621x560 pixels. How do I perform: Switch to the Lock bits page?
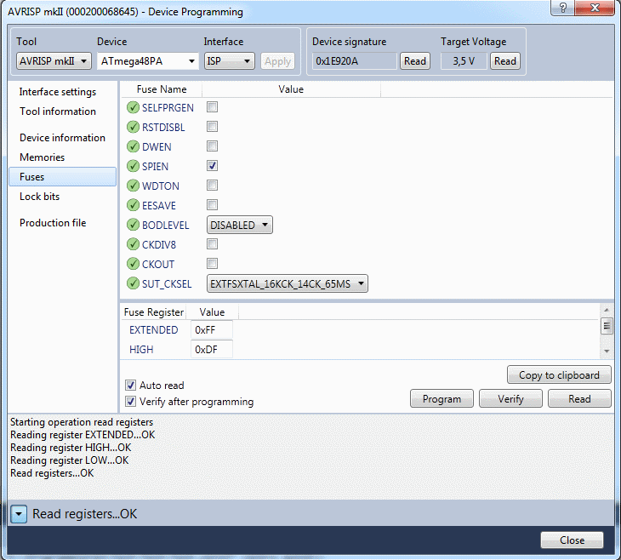tap(40, 197)
